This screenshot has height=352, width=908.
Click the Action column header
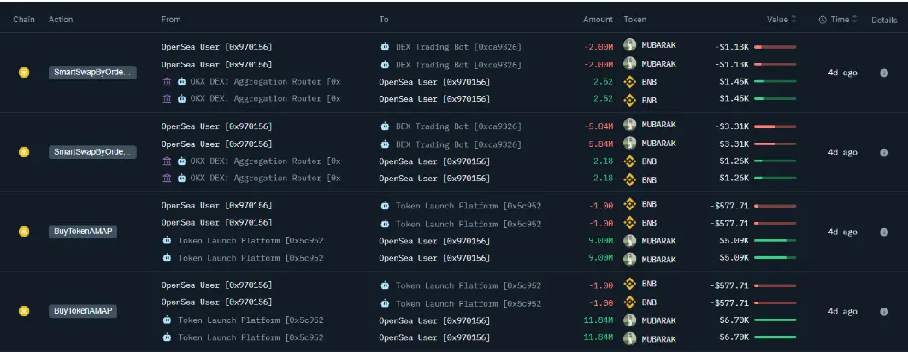coord(61,20)
